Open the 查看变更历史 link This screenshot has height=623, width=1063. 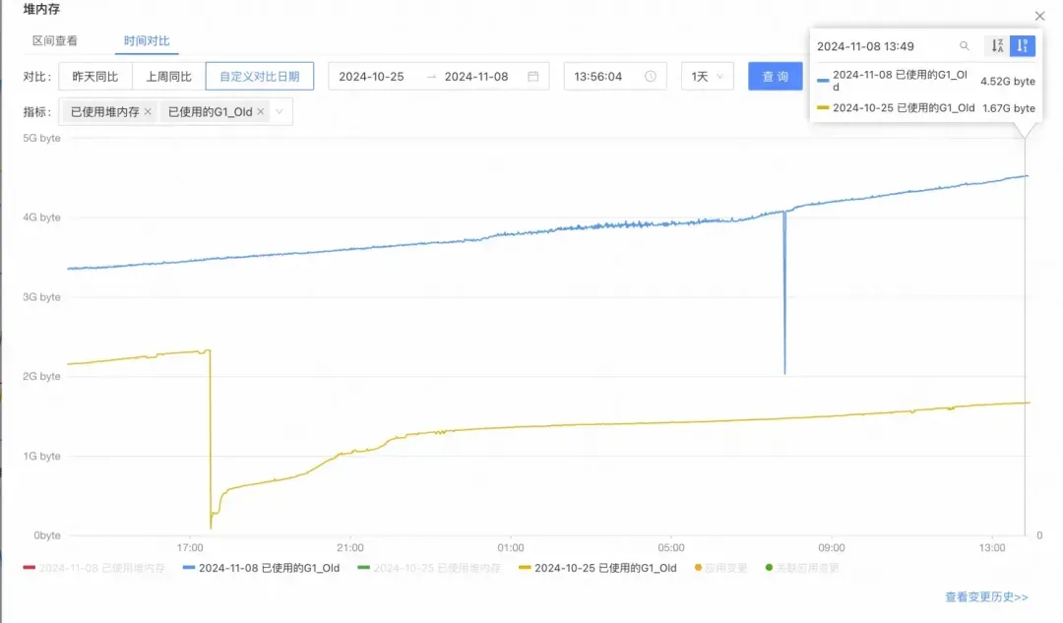point(986,597)
